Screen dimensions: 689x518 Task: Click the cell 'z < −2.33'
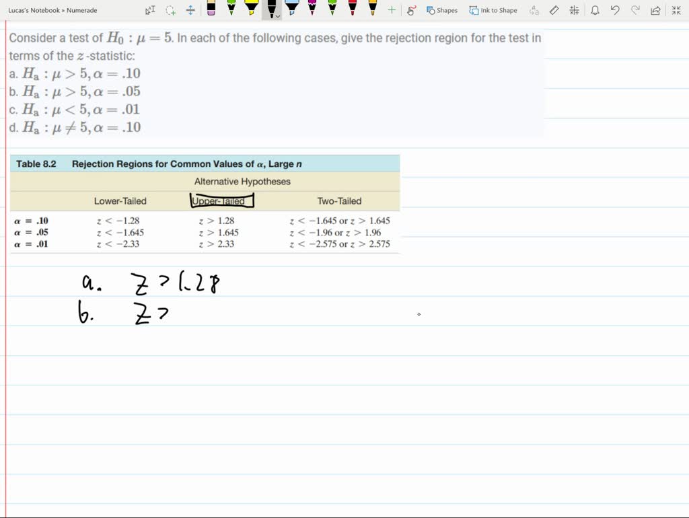pyautogui.click(x=118, y=244)
